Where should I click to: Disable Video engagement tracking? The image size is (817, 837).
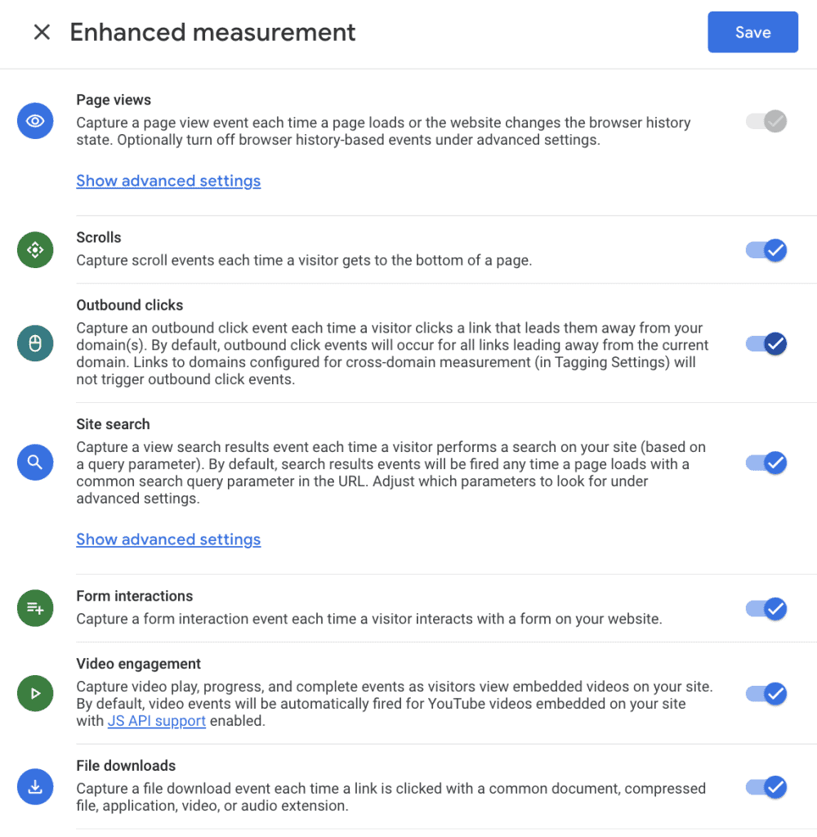click(x=766, y=693)
